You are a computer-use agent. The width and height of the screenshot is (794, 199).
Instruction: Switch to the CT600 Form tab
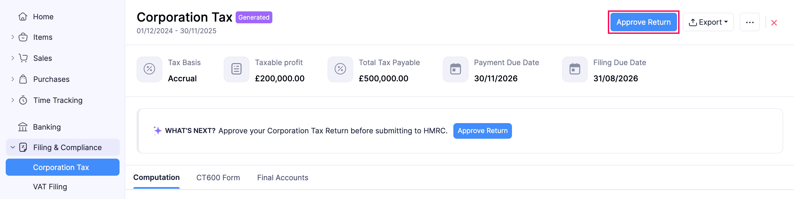point(218,177)
